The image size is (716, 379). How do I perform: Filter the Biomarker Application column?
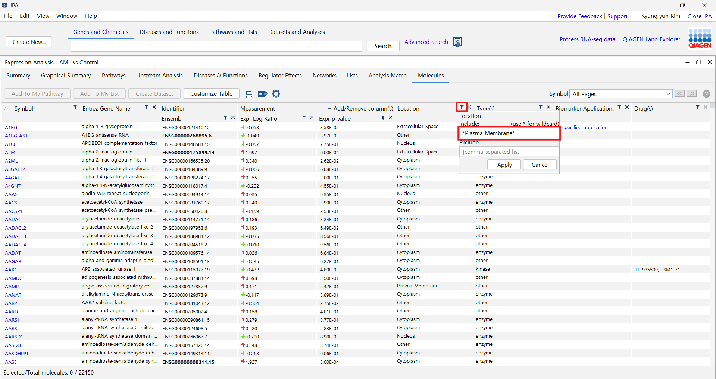619,107
